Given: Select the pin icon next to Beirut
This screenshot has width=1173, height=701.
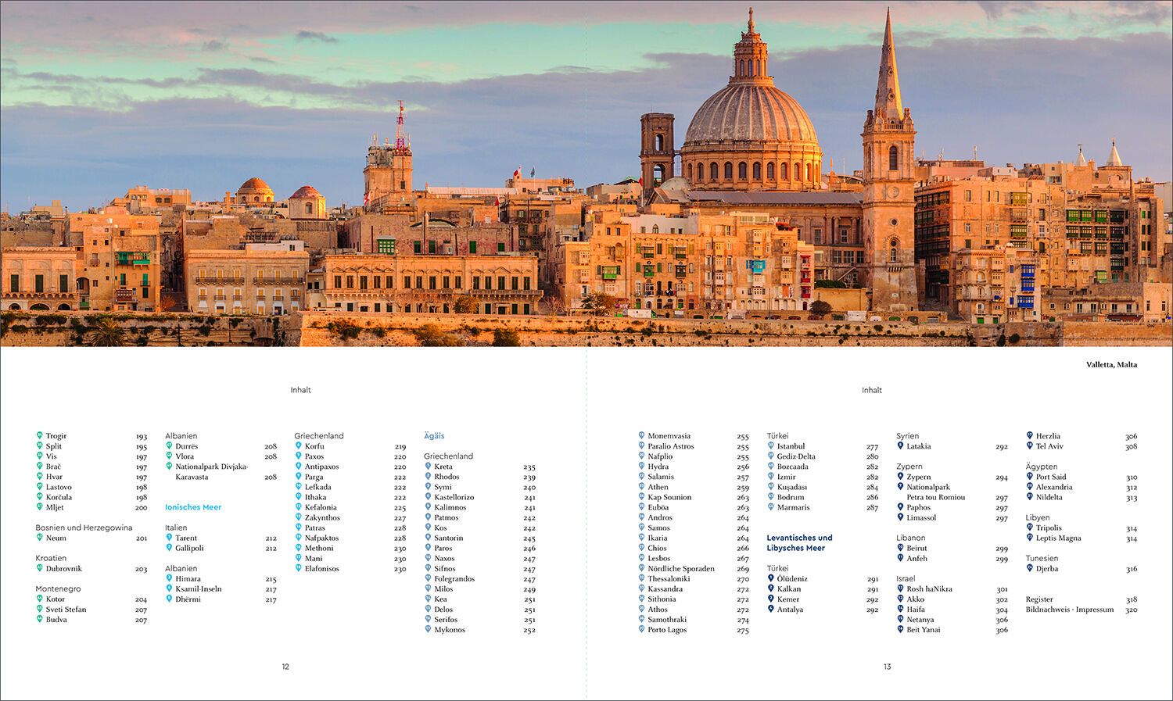Looking at the screenshot, I should coord(900,548).
